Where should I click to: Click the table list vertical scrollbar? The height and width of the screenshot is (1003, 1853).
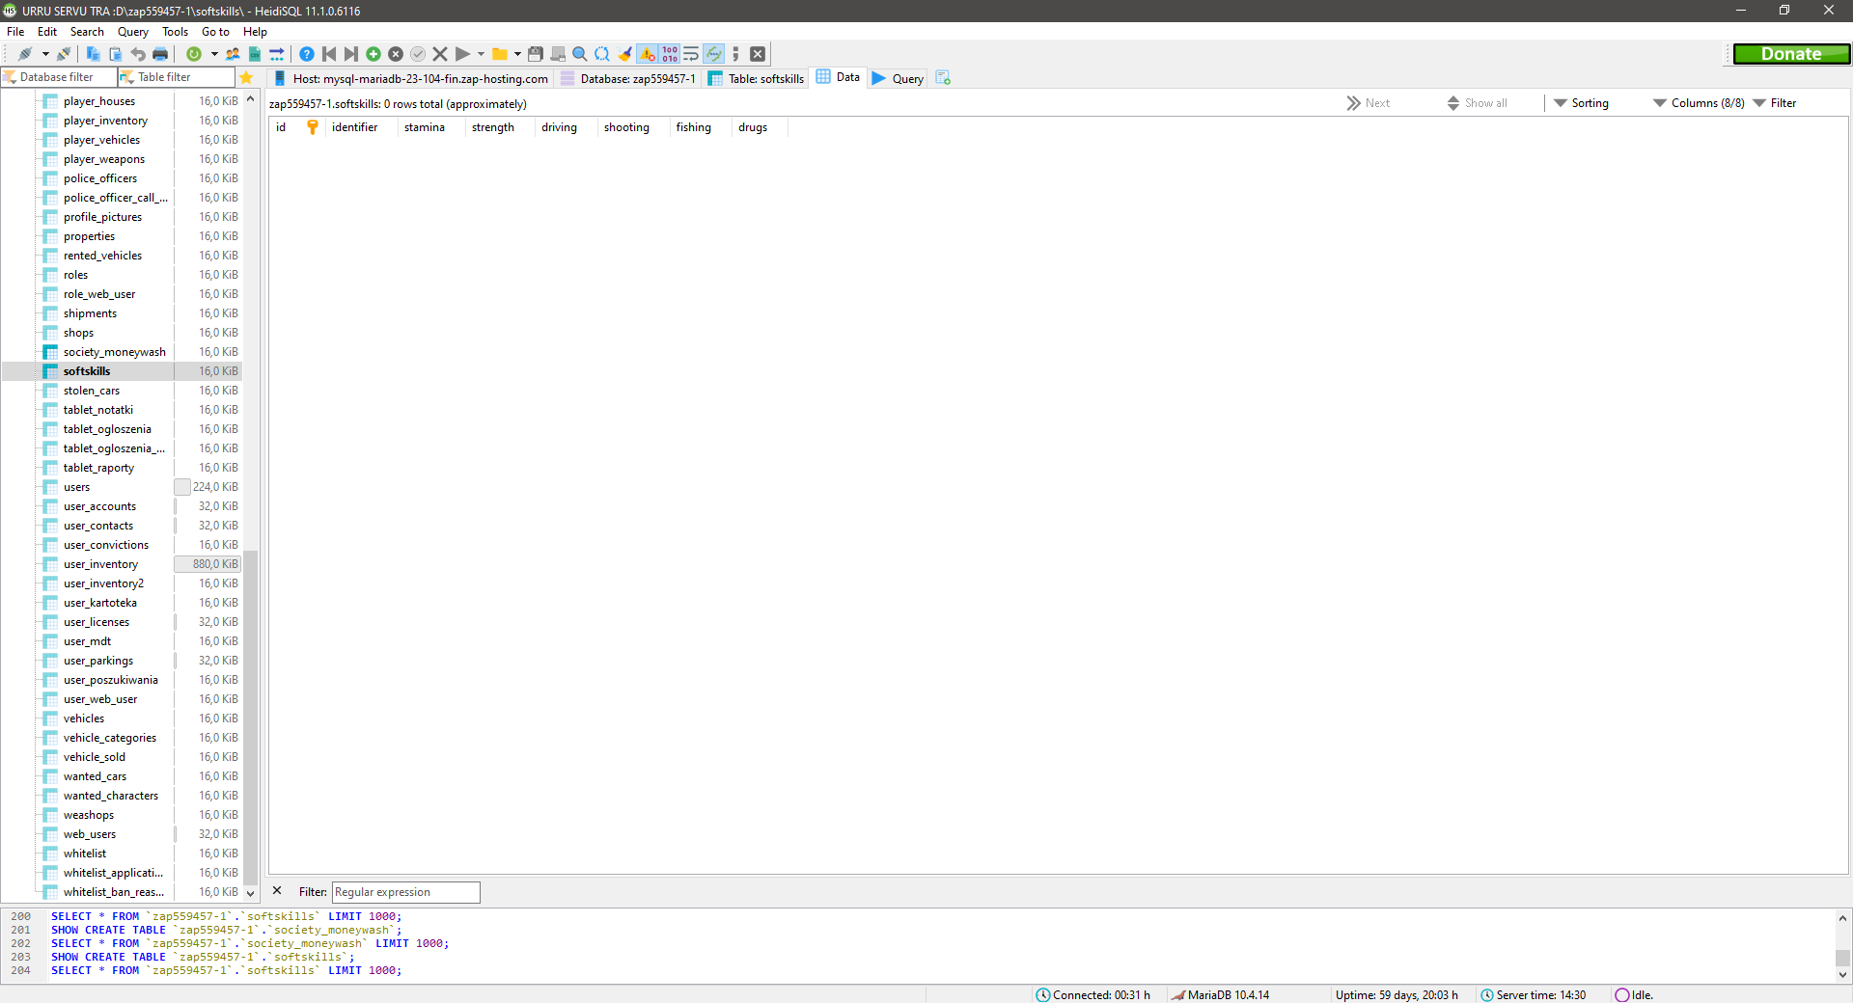(x=251, y=714)
